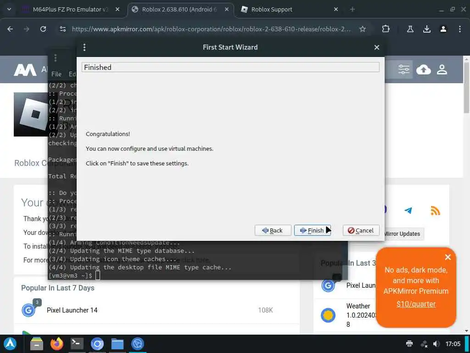This screenshot has width=470, height=353.
Task: Click the virtual machine app taskbar icon
Action: pos(138,344)
